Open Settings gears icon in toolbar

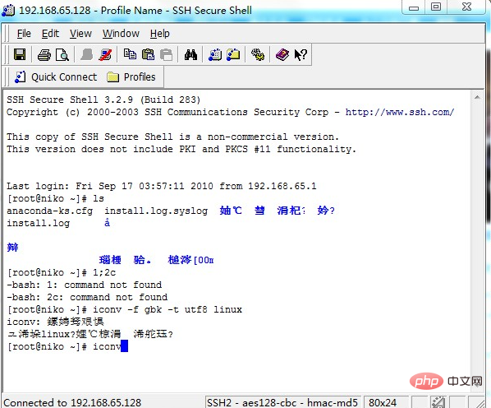point(258,55)
